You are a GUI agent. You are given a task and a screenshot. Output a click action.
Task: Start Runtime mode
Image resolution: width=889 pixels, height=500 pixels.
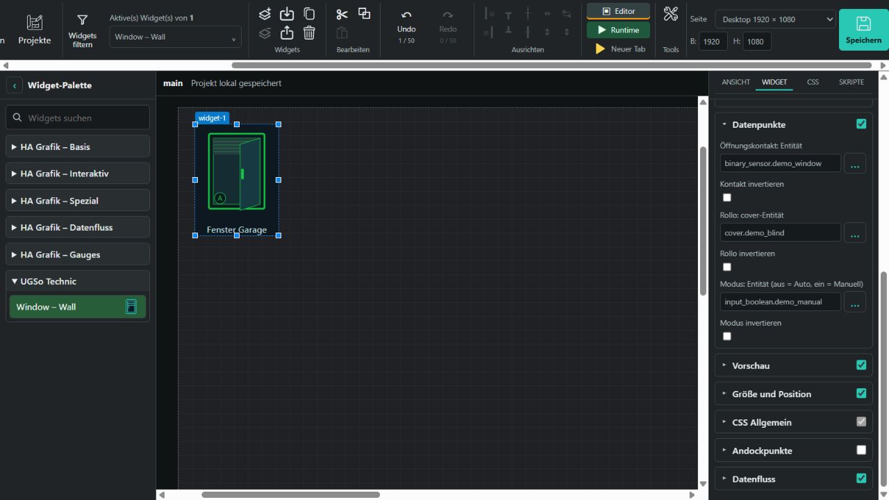click(x=618, y=30)
